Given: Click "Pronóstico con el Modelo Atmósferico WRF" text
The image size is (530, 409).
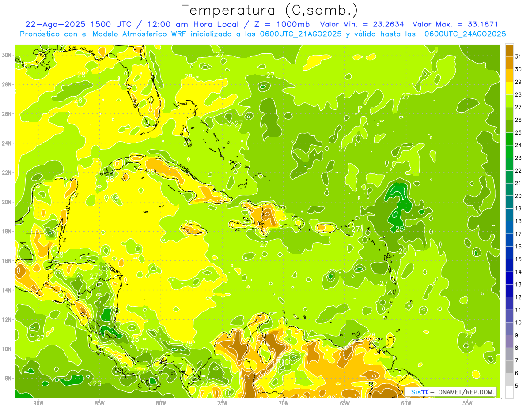Looking at the screenshot, I should (x=104, y=34).
